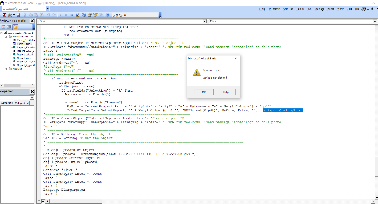Click the Paste toolbar icon
Screen dimensions: 378x204
[36, 15]
